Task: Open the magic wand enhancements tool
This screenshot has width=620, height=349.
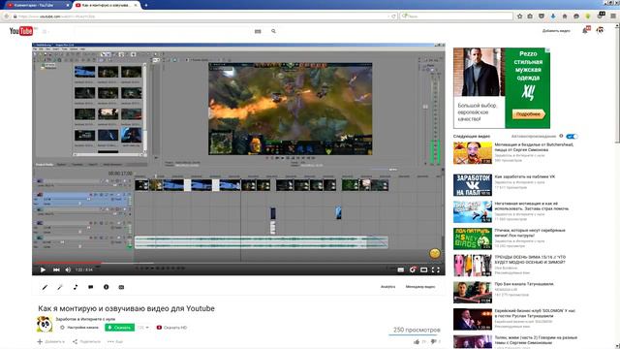Action: pyautogui.click(x=60, y=287)
